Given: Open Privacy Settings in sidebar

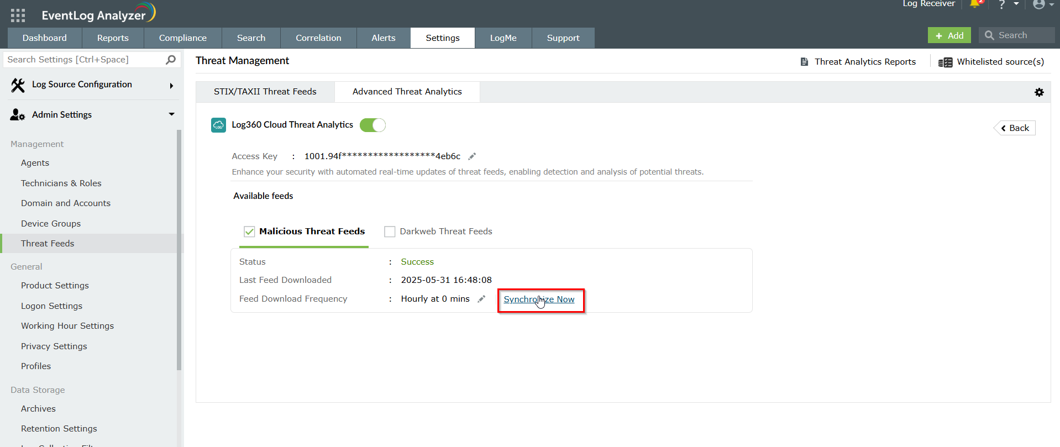Looking at the screenshot, I should tap(54, 346).
